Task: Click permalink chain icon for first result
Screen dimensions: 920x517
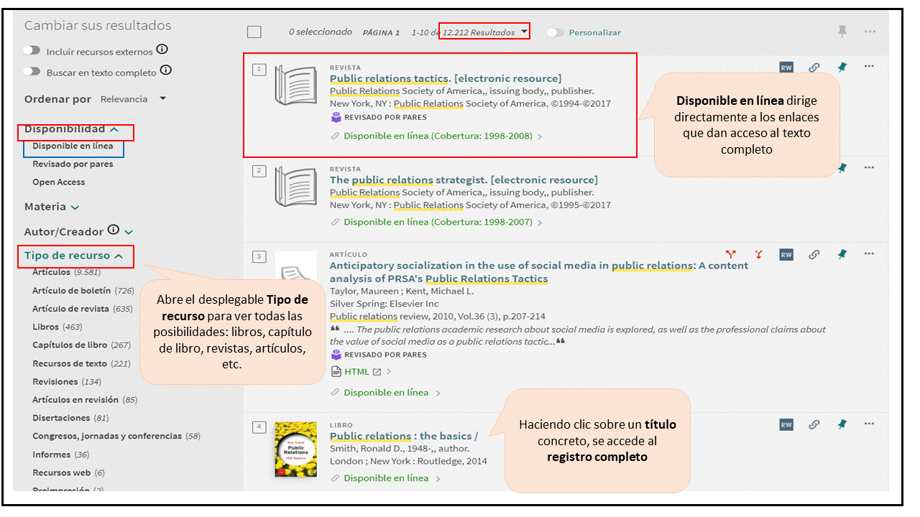Action: point(814,67)
